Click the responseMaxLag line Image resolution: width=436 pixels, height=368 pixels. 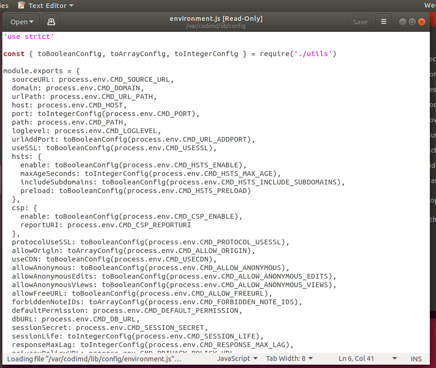pos(152,345)
